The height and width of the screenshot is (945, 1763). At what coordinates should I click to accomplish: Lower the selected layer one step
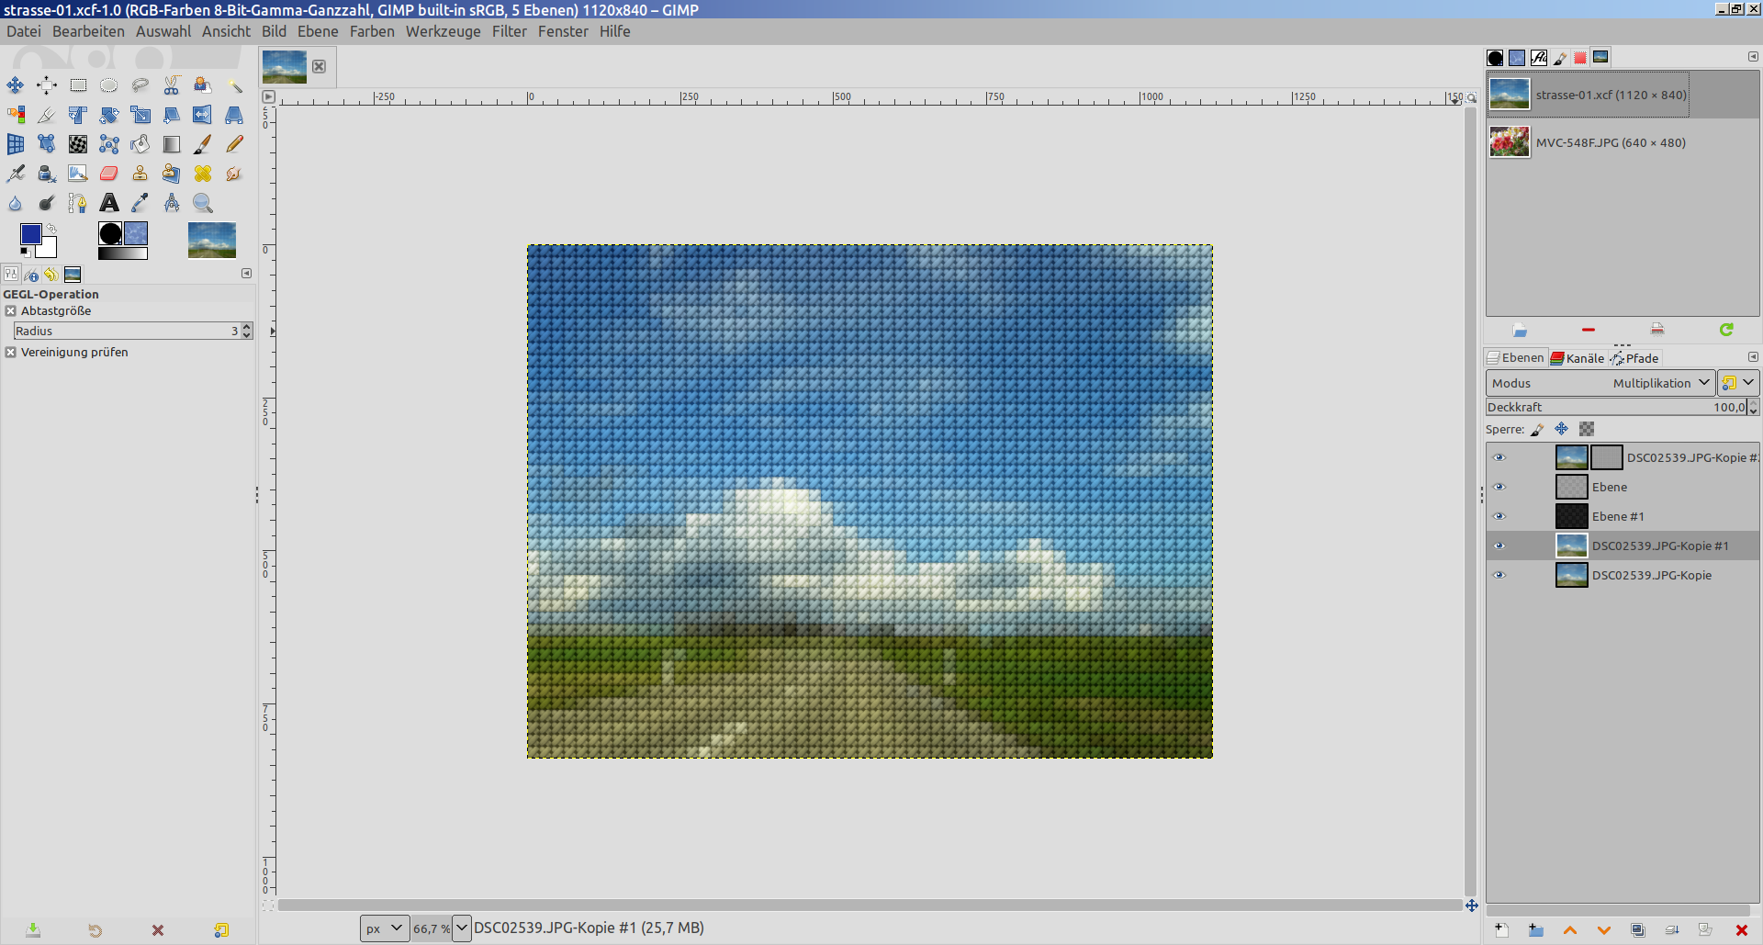point(1604,930)
